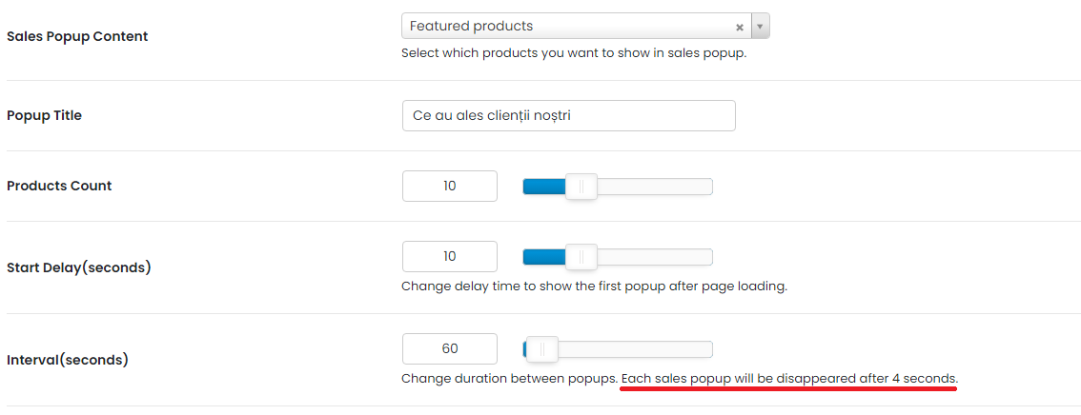Open the Sales Popup Content dropdown arrow
1081x415 pixels.
pos(760,27)
